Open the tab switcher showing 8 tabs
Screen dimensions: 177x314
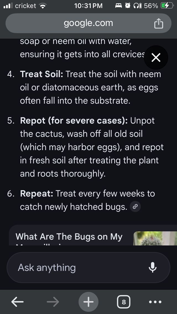click(x=124, y=302)
